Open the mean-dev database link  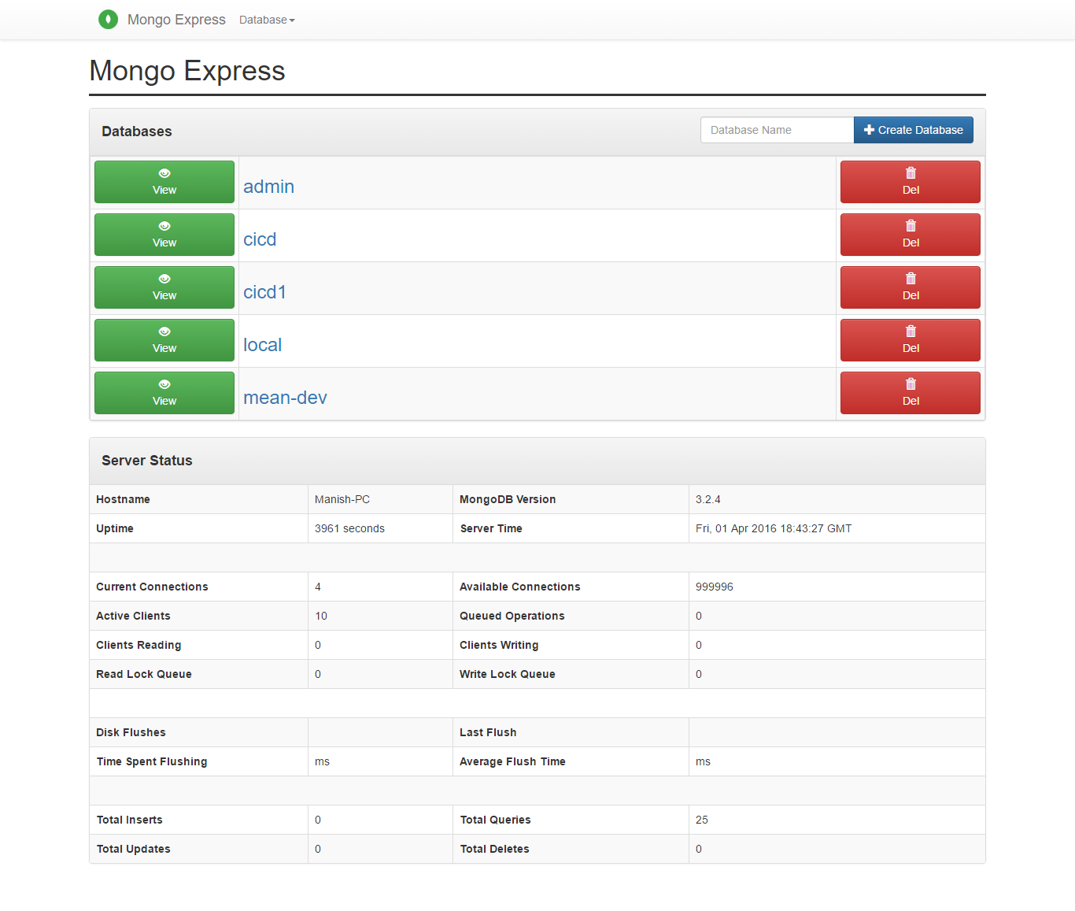(x=285, y=398)
